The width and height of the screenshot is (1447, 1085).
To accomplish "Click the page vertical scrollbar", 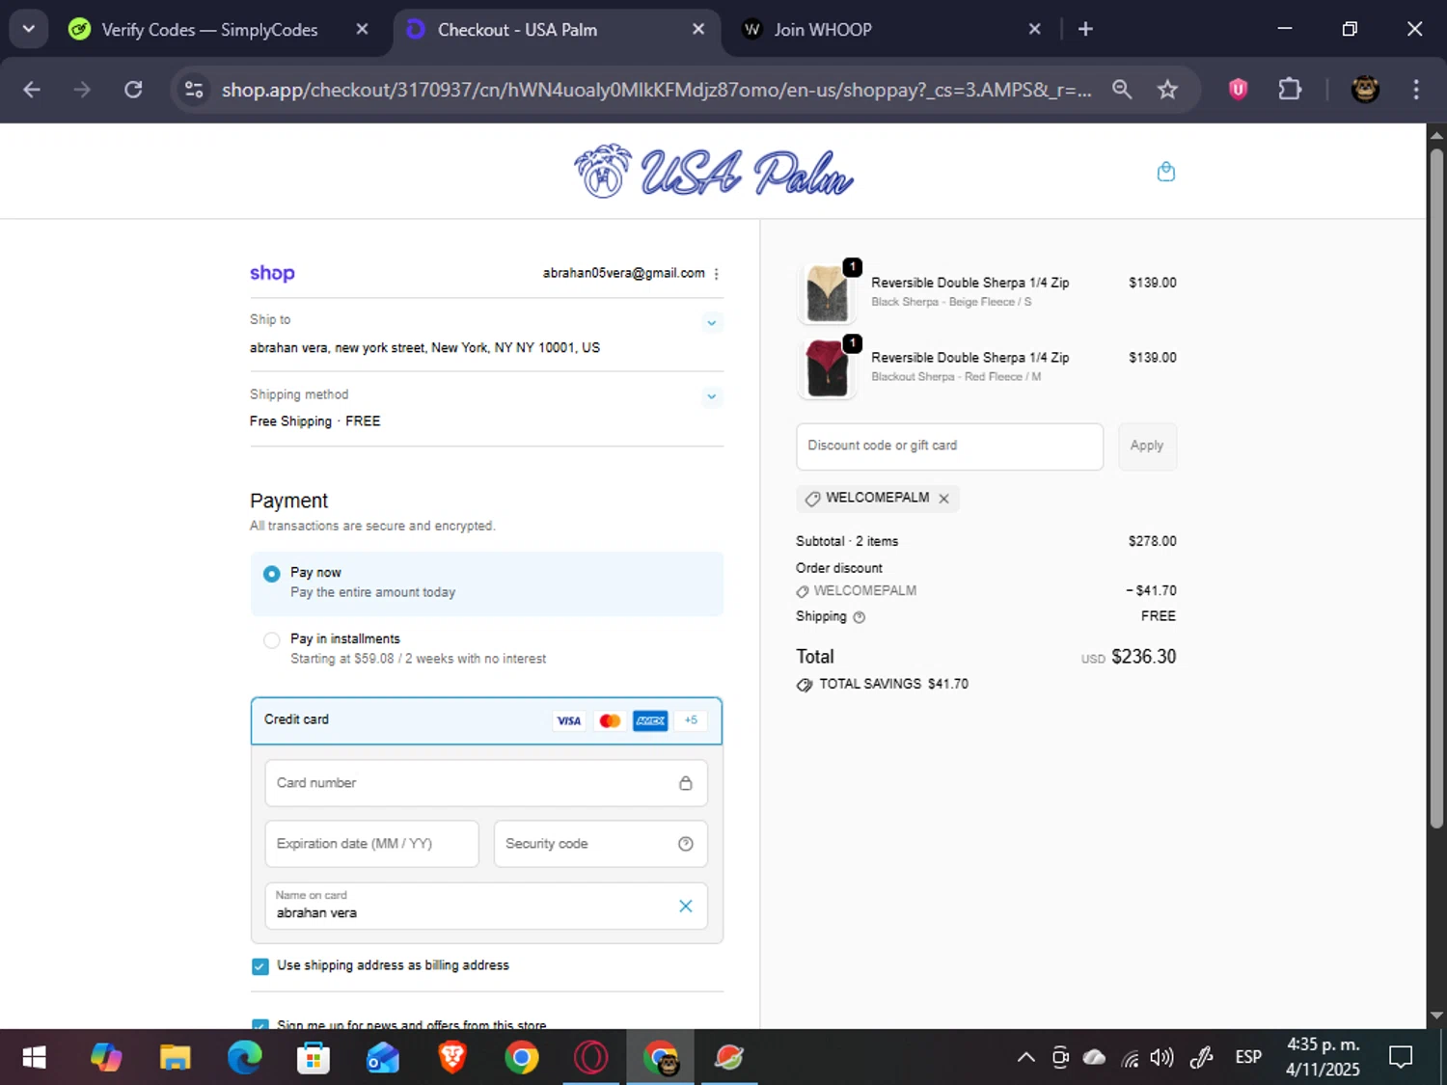I will tap(1436, 487).
